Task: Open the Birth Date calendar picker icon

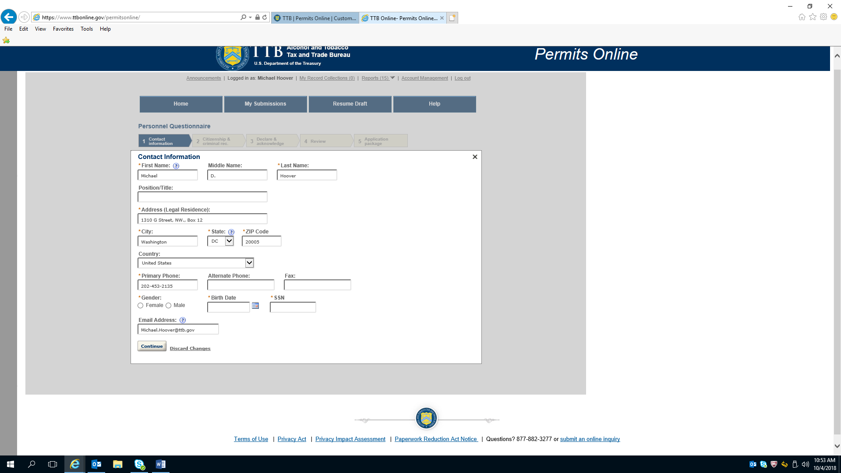Action: tap(255, 306)
